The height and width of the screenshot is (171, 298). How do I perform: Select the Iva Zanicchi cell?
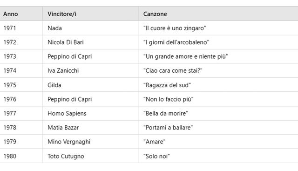pyautogui.click(x=63, y=70)
